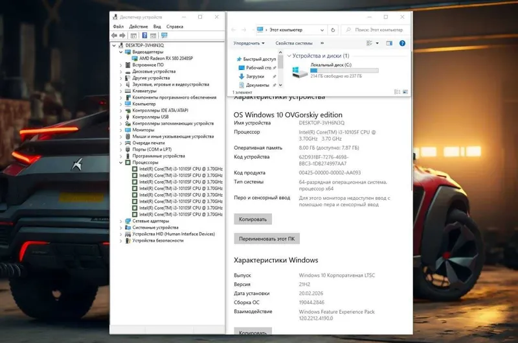Screen dimensions: 518x343
Task: Click the change view icon in Explorer toolbar
Action: point(369,43)
